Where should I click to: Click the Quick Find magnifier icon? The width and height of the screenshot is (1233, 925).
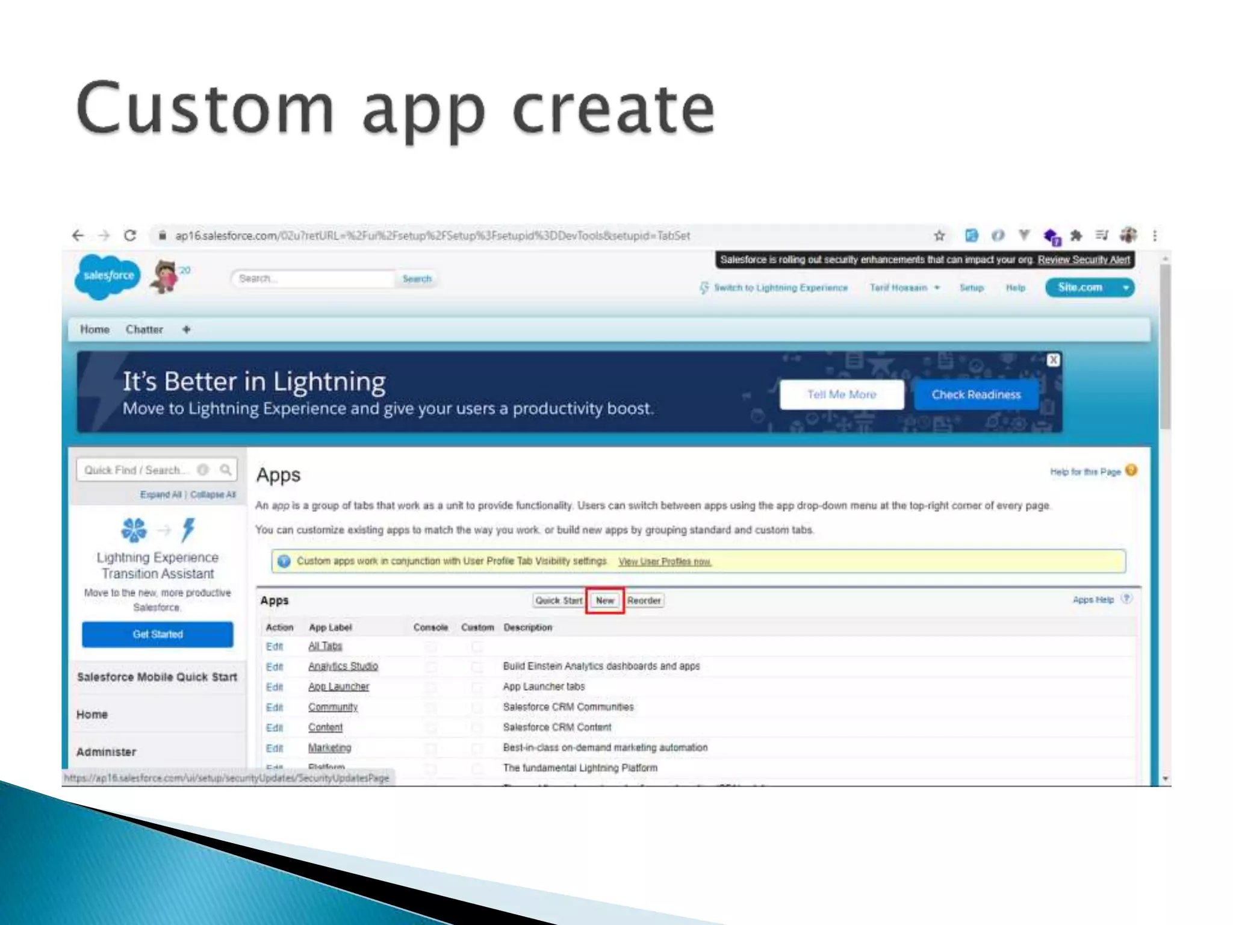click(x=226, y=470)
